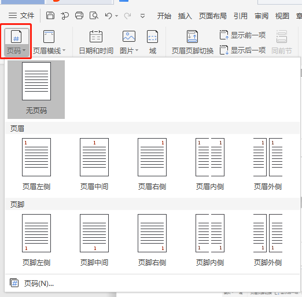Viewport: 302px width, 297px height.
Task: Click the undo arrow icon
Action: (108, 16)
